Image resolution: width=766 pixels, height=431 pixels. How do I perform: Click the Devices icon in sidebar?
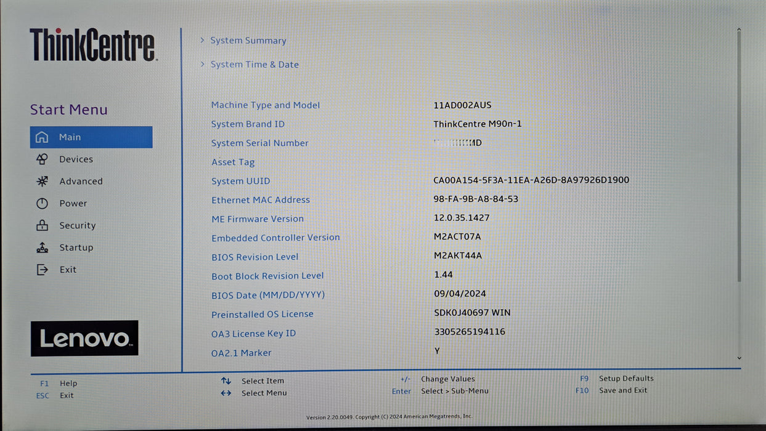click(42, 159)
